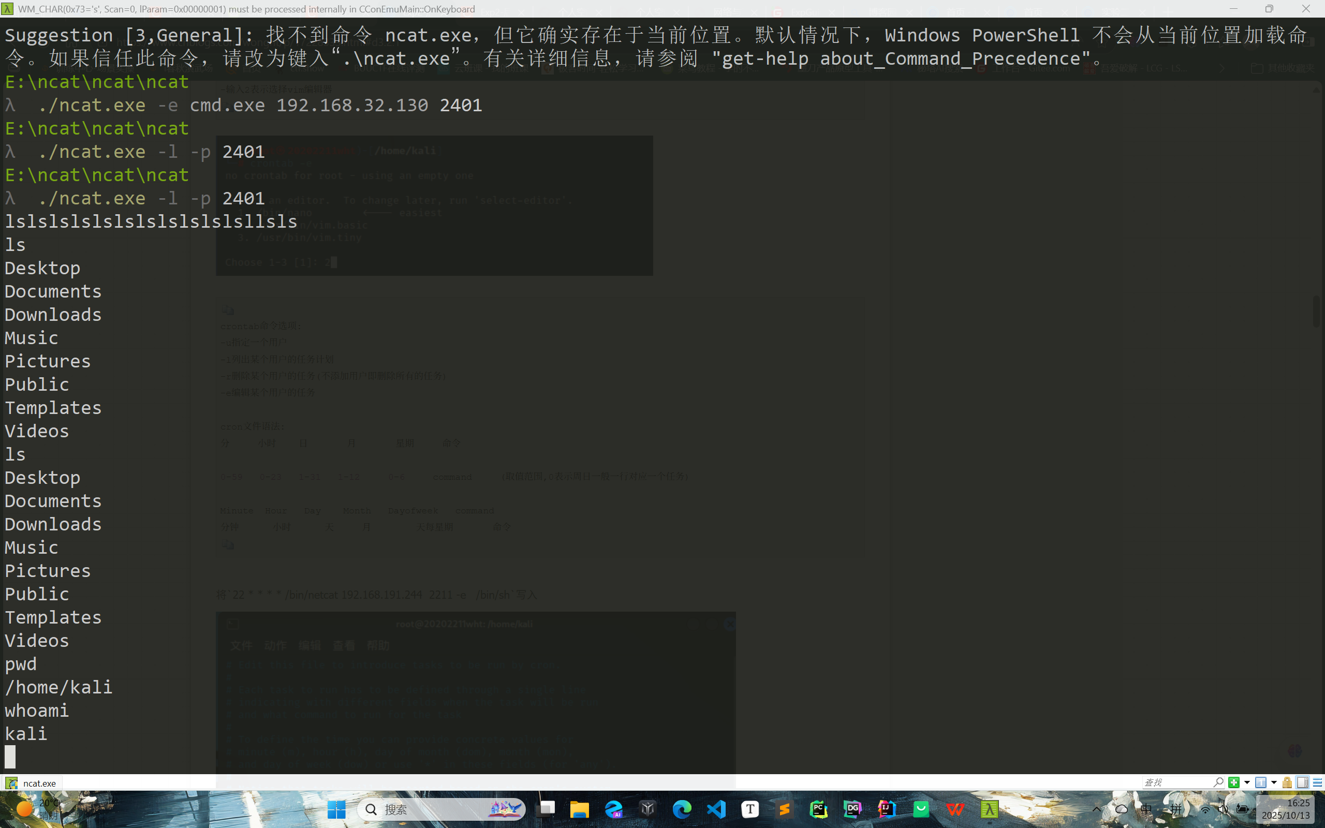This screenshot has width=1325, height=828.
Task: Open Sublime Text from the taskbar
Action: [x=785, y=809]
